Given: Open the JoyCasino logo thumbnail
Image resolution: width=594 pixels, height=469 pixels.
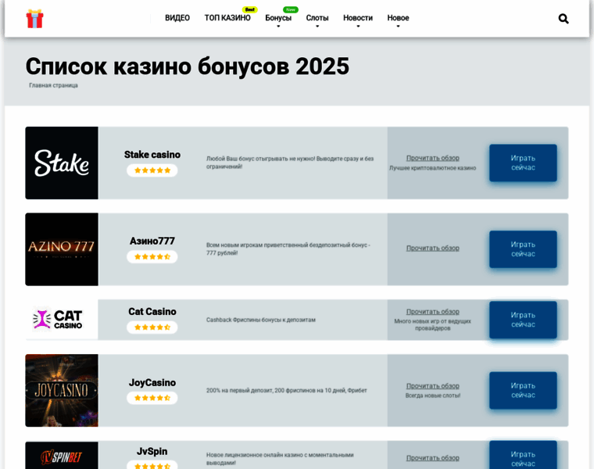Looking at the screenshot, I should 62,391.
